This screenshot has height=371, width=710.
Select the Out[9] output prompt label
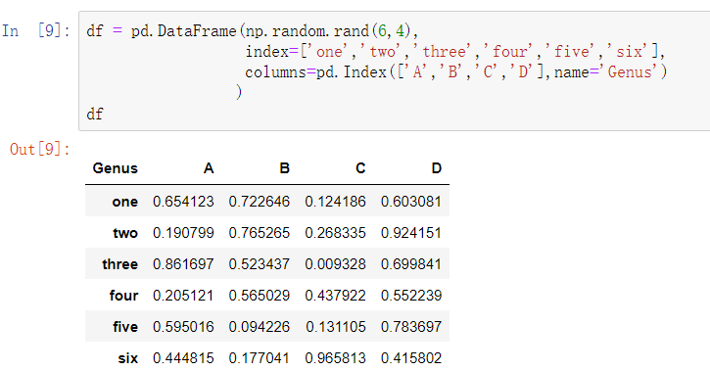pos(40,149)
